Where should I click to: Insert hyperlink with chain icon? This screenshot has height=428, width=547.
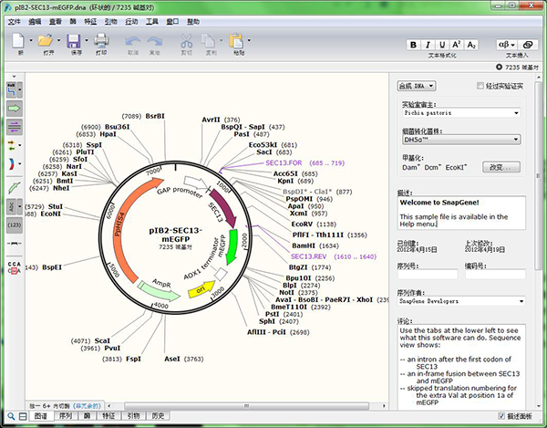(528, 45)
